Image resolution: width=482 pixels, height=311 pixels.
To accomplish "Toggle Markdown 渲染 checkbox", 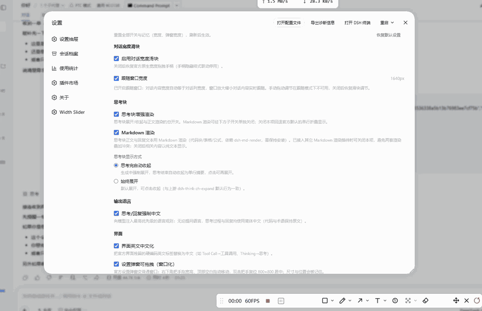I will pos(116,132).
